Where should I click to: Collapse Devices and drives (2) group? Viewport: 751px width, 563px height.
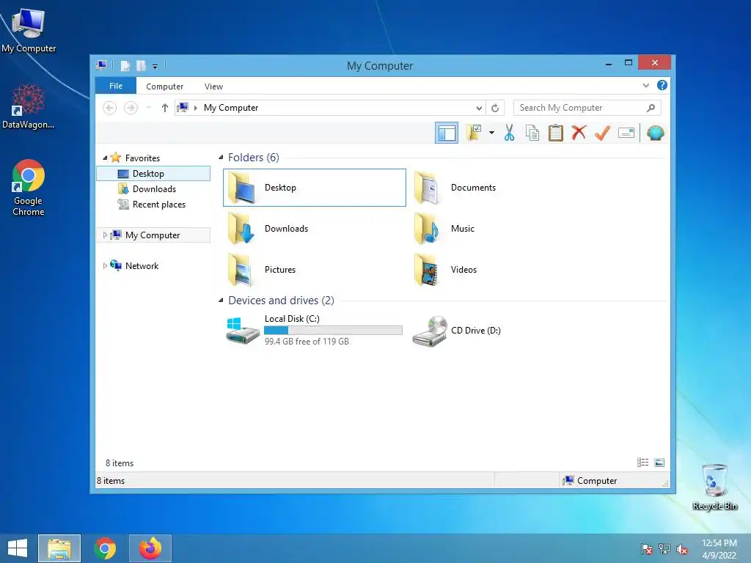(221, 300)
